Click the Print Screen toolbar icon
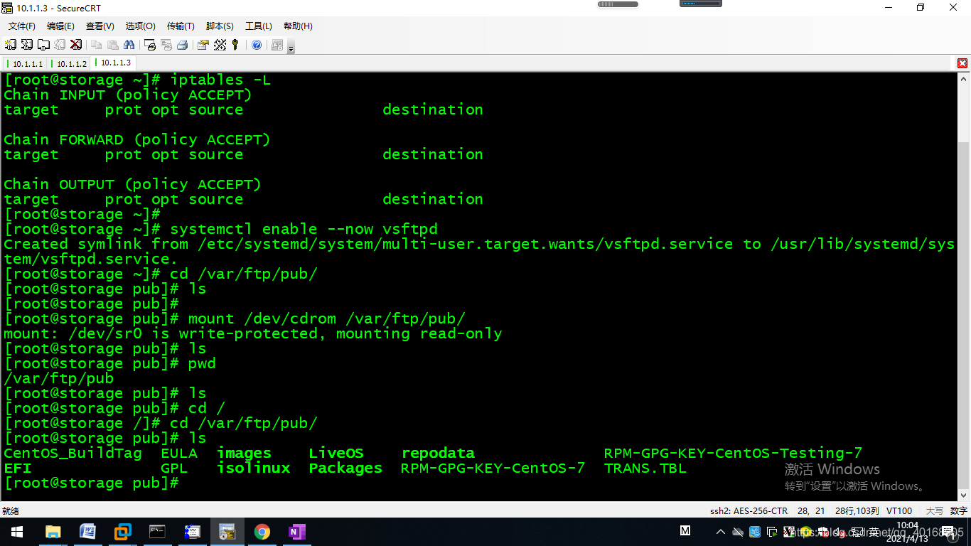Image resolution: width=971 pixels, height=546 pixels. [150, 45]
